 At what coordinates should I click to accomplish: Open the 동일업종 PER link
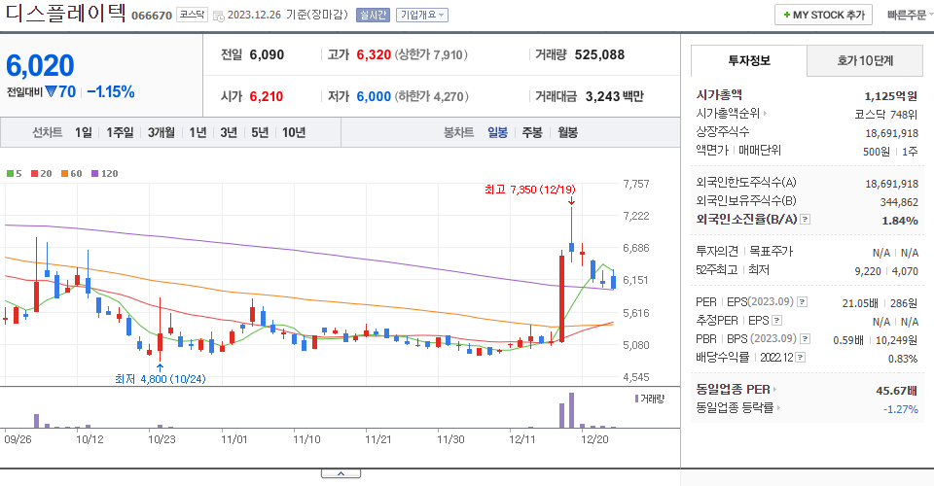click(736, 390)
